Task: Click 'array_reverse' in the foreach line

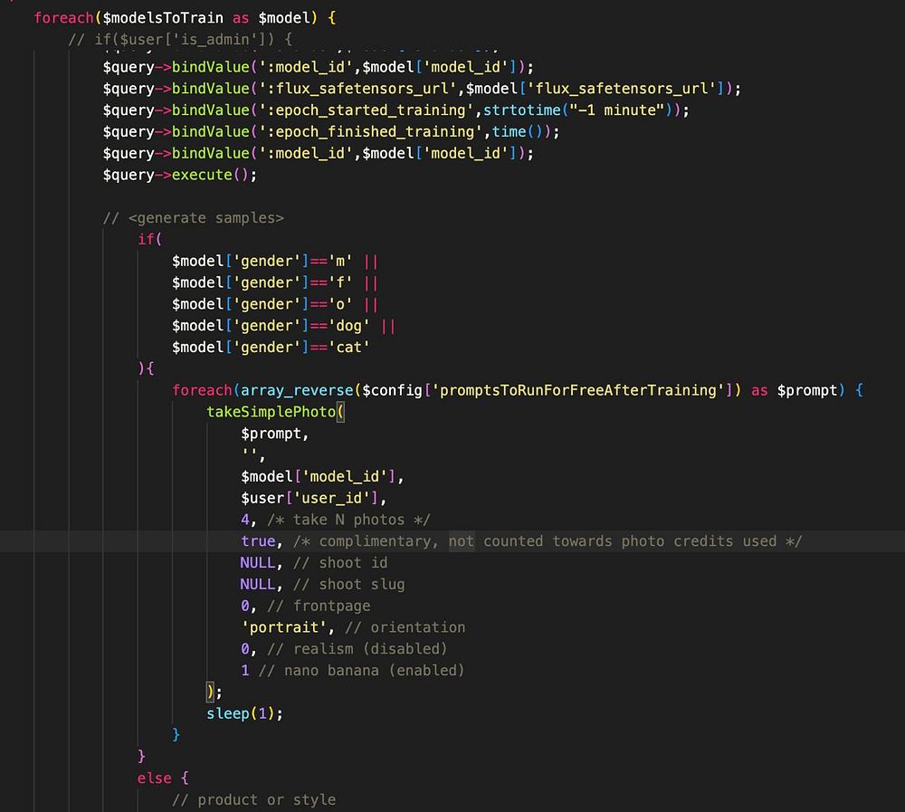Action: (x=297, y=390)
